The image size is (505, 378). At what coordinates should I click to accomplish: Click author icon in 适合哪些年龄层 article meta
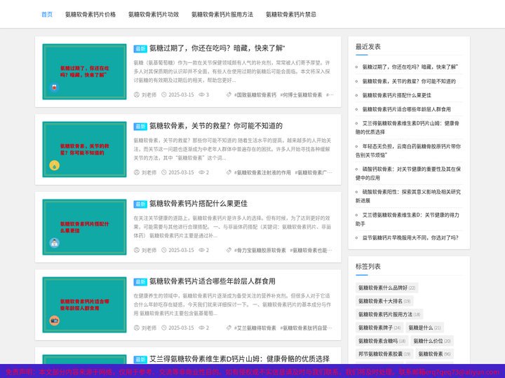[137, 328]
